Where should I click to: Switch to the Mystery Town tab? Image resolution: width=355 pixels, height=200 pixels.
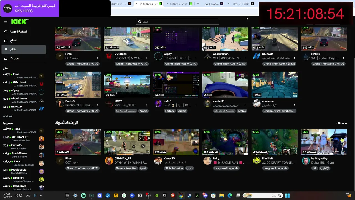click(119, 4)
